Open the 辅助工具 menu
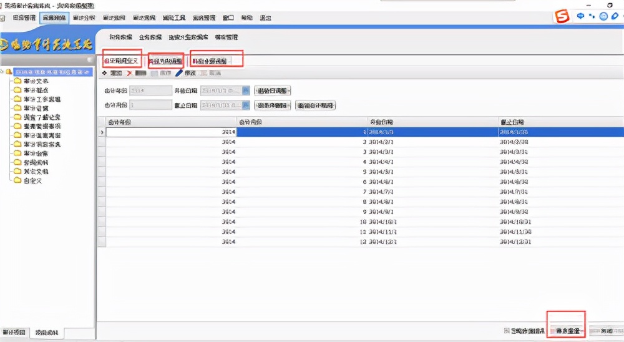 [x=174, y=18]
